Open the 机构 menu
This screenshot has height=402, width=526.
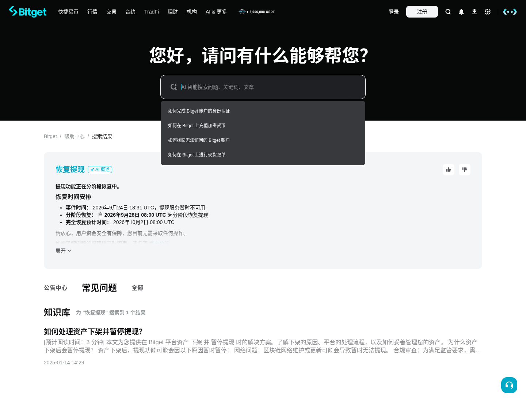point(192,12)
